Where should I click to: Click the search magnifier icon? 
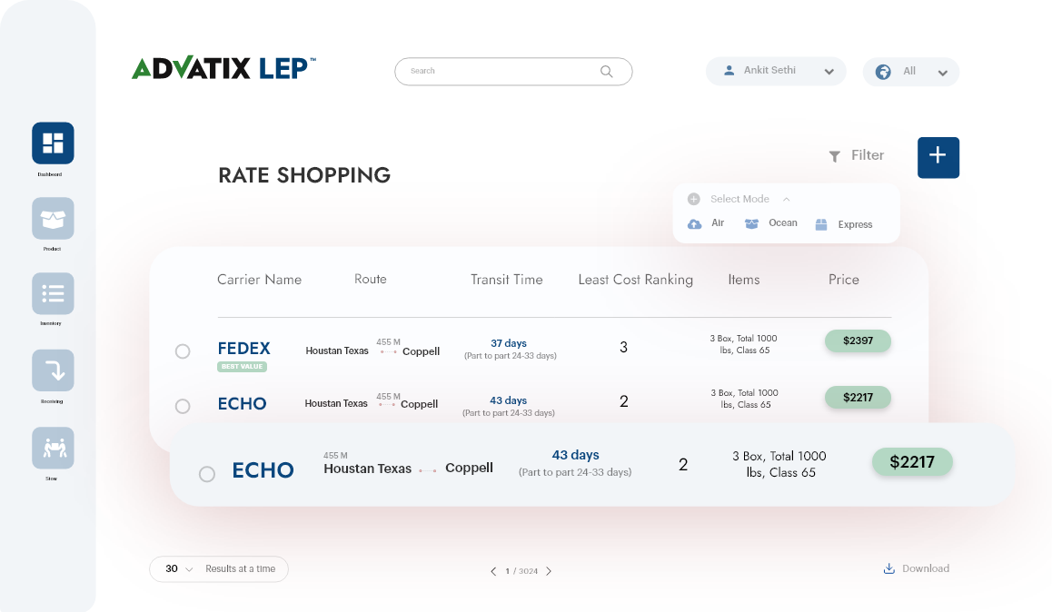coord(607,71)
